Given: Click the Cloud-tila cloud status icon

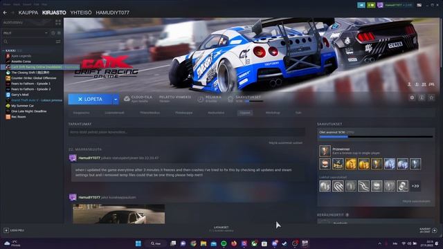Looking at the screenshot, I should 127,99.
